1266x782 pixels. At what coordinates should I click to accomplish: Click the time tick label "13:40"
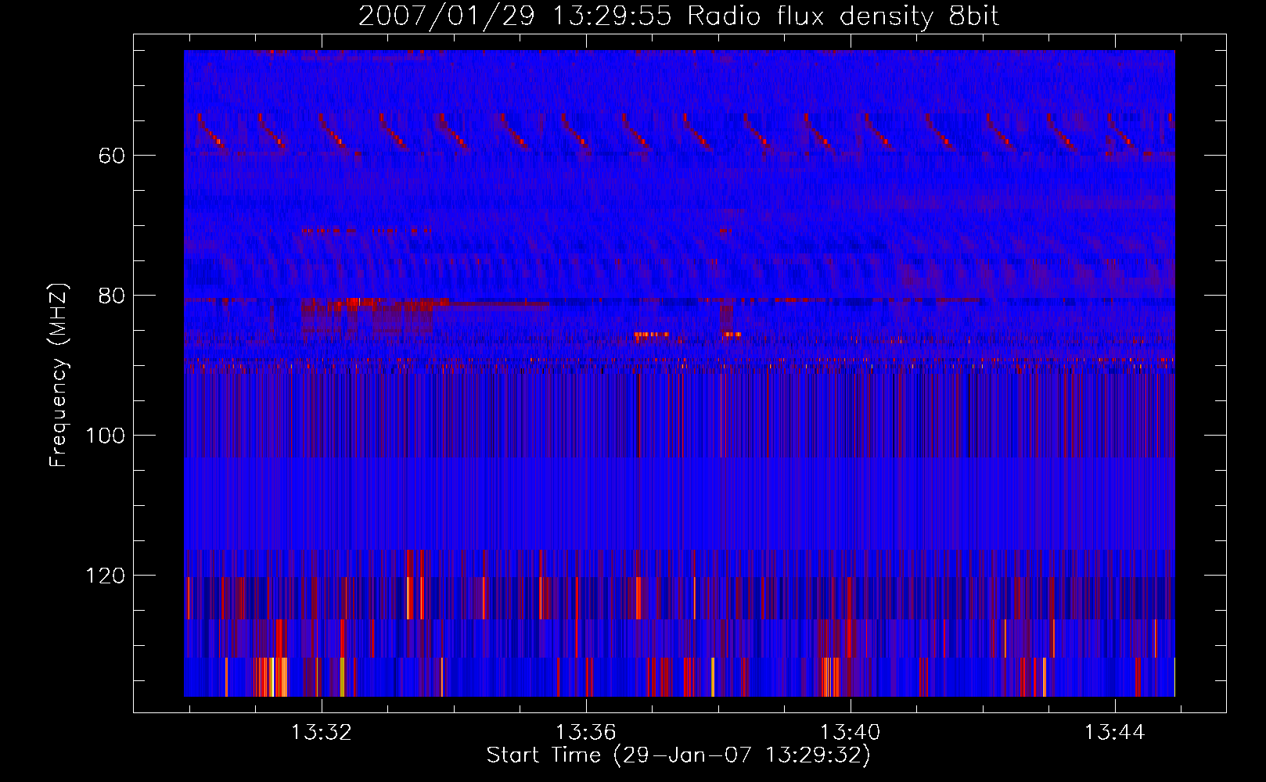(850, 733)
